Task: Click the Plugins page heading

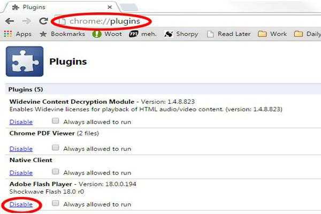Action: (x=68, y=62)
